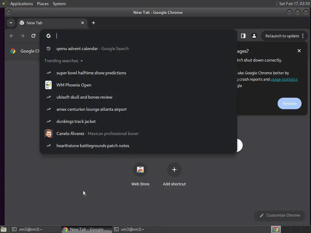Open the three-dot Chrome menu
Screen dimensions: 311x233
[303, 36]
